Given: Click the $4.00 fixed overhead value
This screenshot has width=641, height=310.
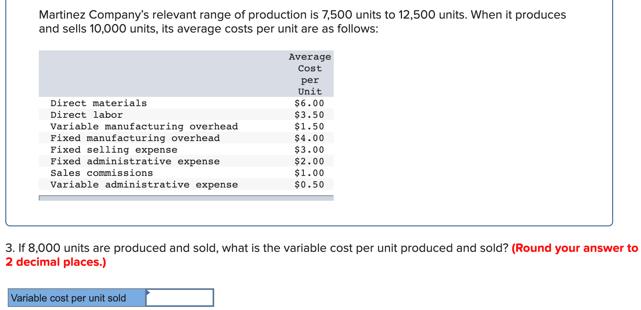Looking at the screenshot, I should click(x=309, y=138).
